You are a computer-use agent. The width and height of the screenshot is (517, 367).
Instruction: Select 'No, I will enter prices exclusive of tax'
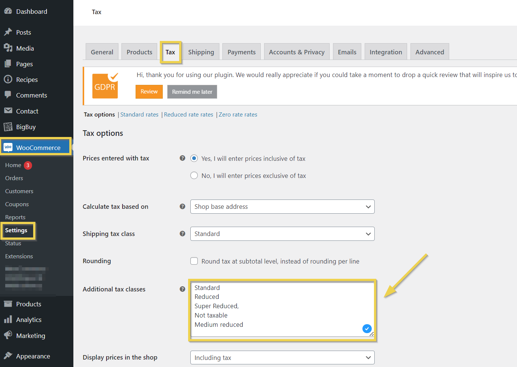coord(194,176)
